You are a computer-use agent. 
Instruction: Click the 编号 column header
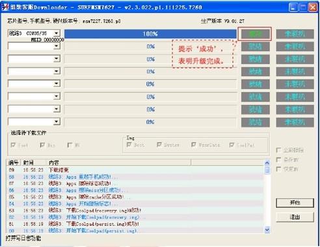(14, 162)
